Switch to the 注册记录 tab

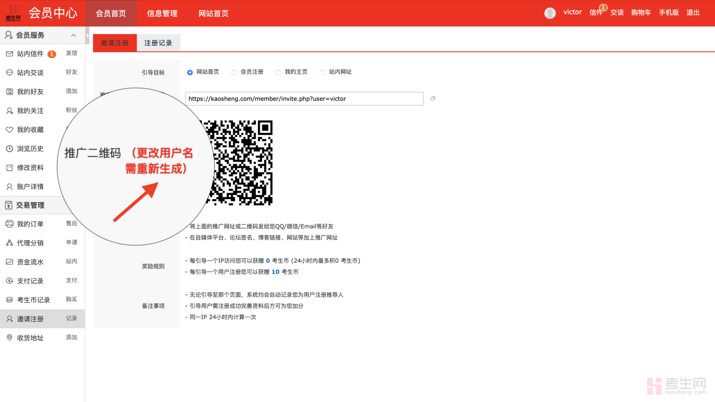[x=158, y=43]
